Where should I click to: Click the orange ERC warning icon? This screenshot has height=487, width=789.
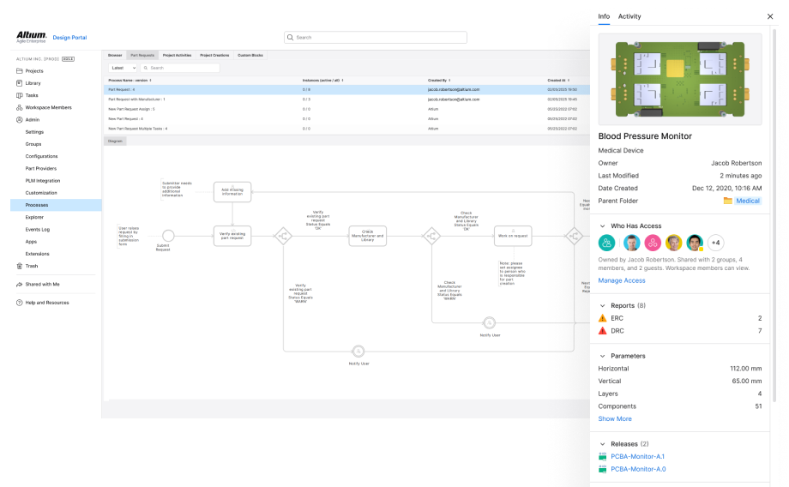603,318
